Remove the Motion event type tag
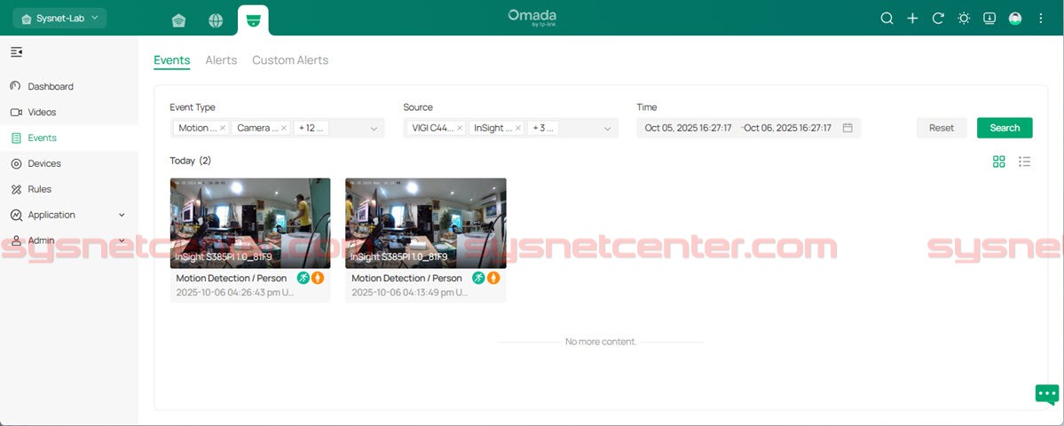 tap(223, 128)
